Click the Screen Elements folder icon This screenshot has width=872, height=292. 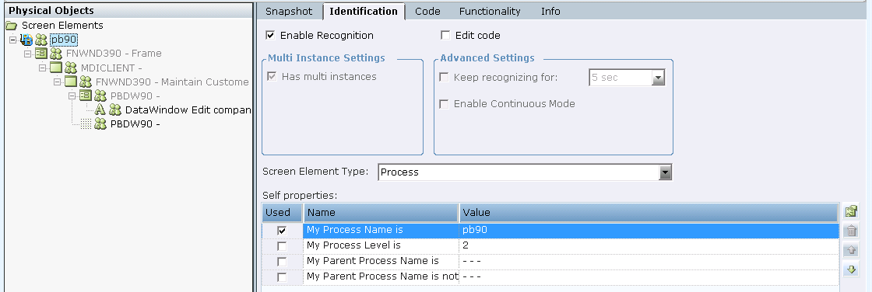click(12, 26)
